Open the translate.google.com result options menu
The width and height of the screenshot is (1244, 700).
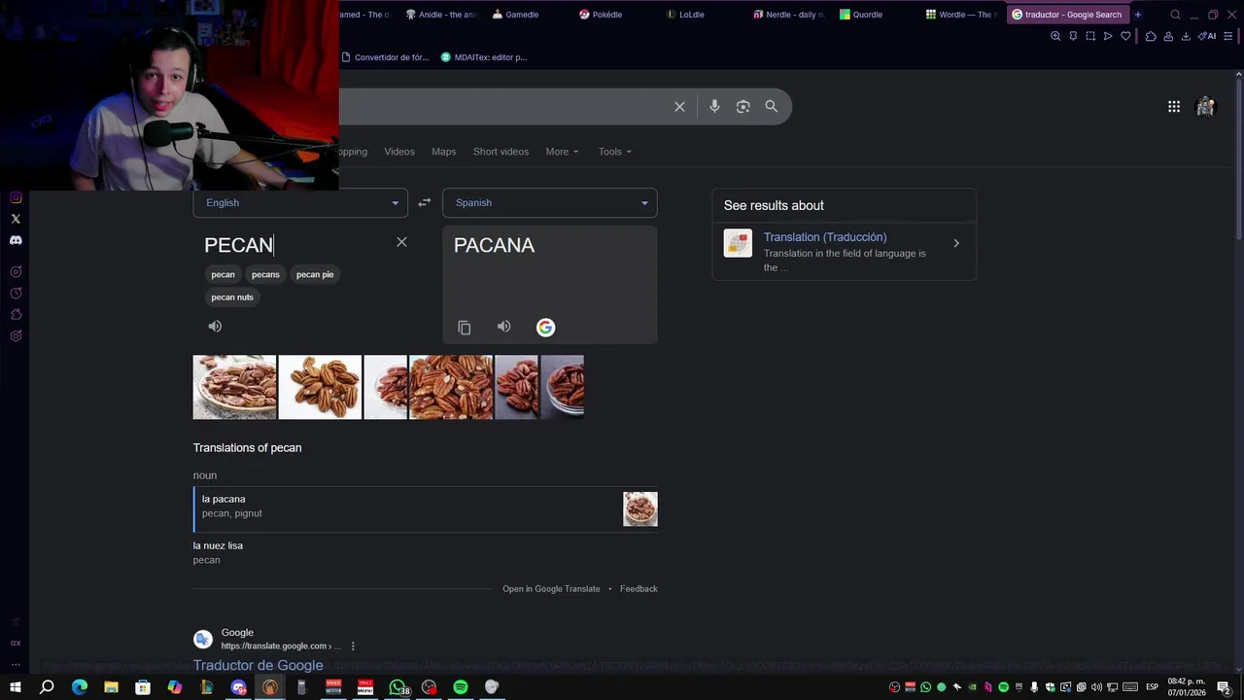(353, 646)
